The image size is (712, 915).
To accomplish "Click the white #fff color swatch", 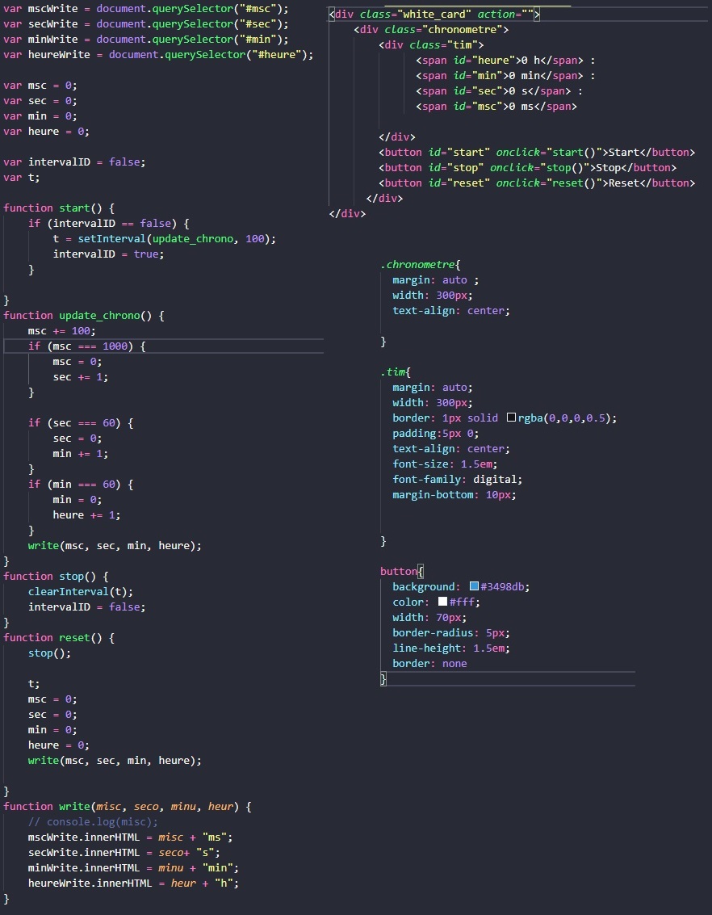I will (442, 602).
